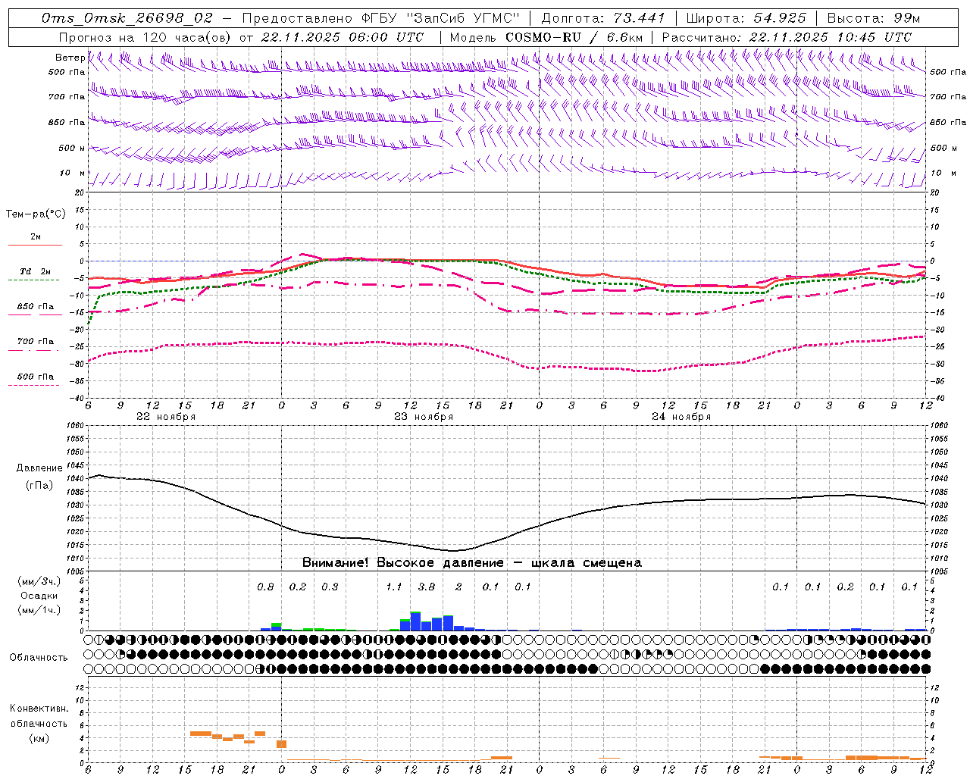
Task: Click the Предоставлено ФГБУ "ЗапСиб УГМС" text
Action: click(x=381, y=18)
